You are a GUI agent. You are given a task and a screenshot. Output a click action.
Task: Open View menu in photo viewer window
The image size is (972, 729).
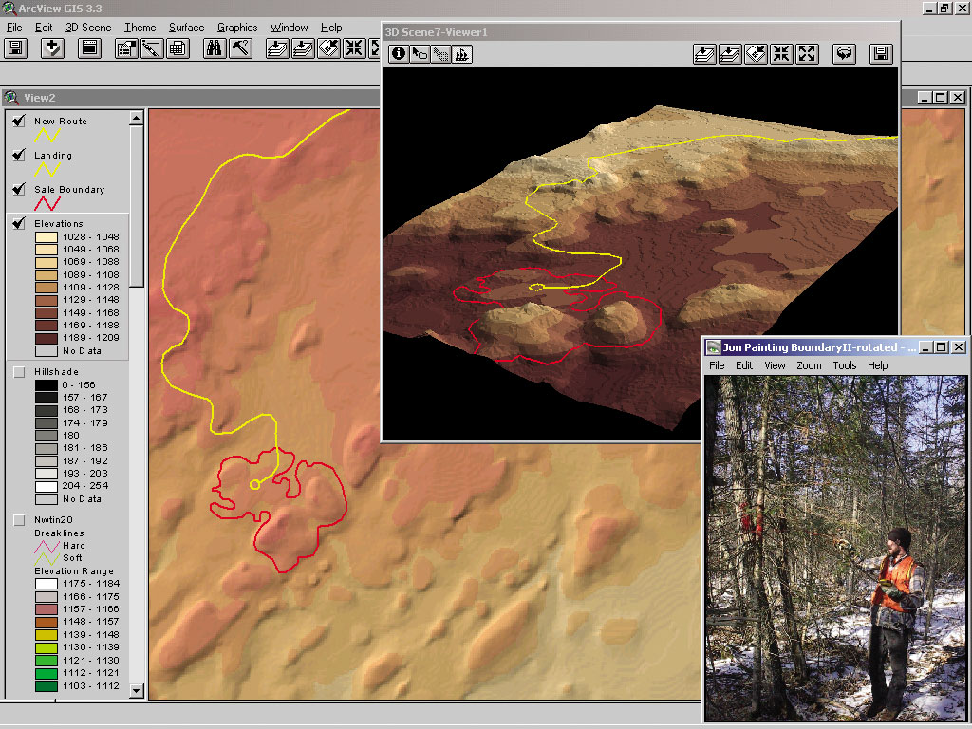(x=775, y=365)
